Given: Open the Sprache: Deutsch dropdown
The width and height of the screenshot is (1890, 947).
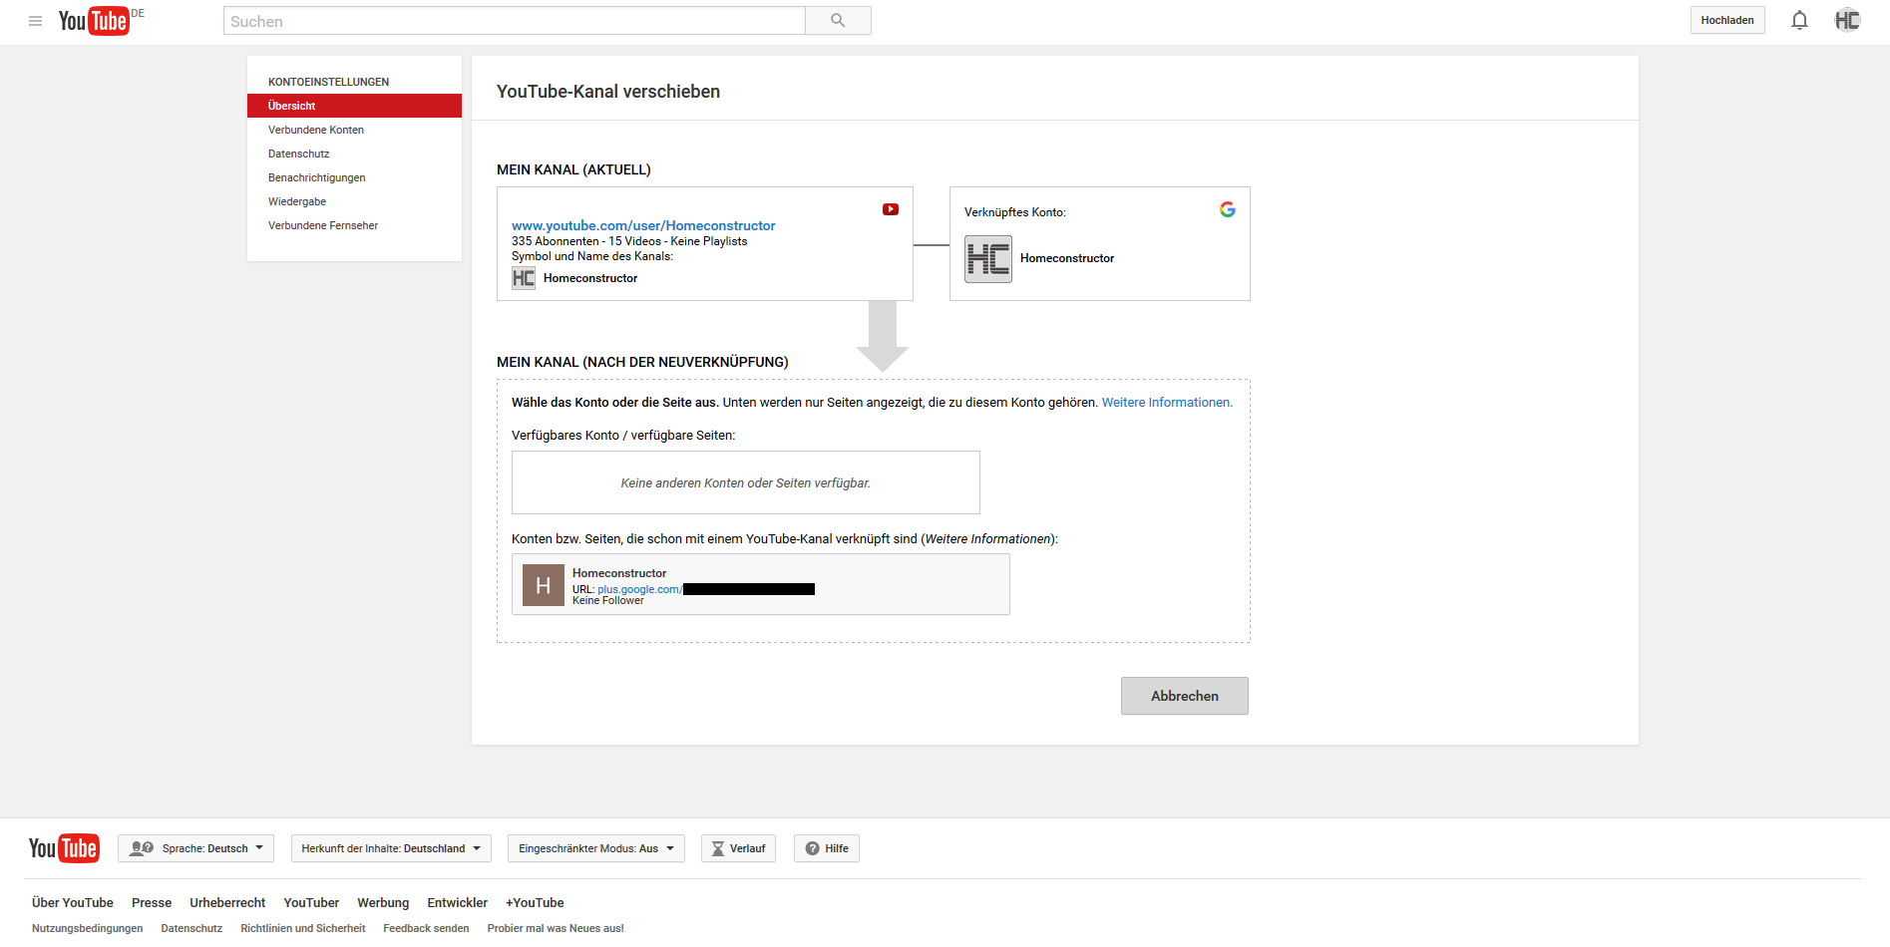Looking at the screenshot, I should (x=195, y=849).
